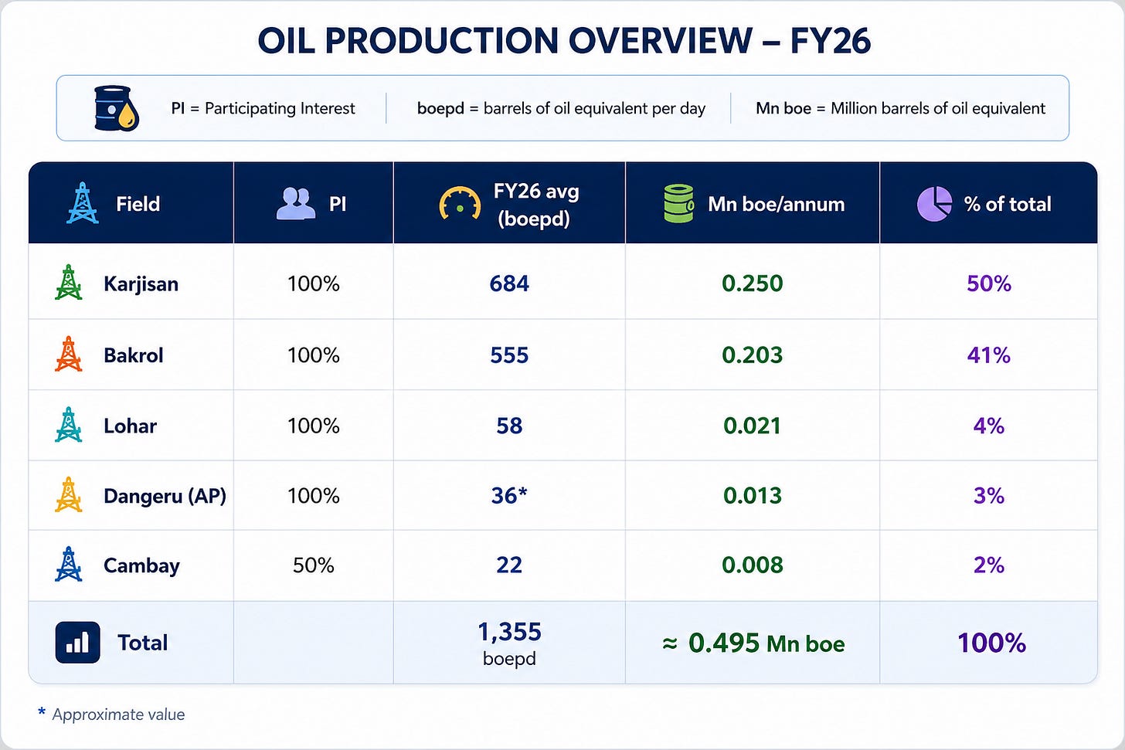Click the Mn boe/annum column header
The height and width of the screenshot is (750, 1125).
(x=777, y=204)
